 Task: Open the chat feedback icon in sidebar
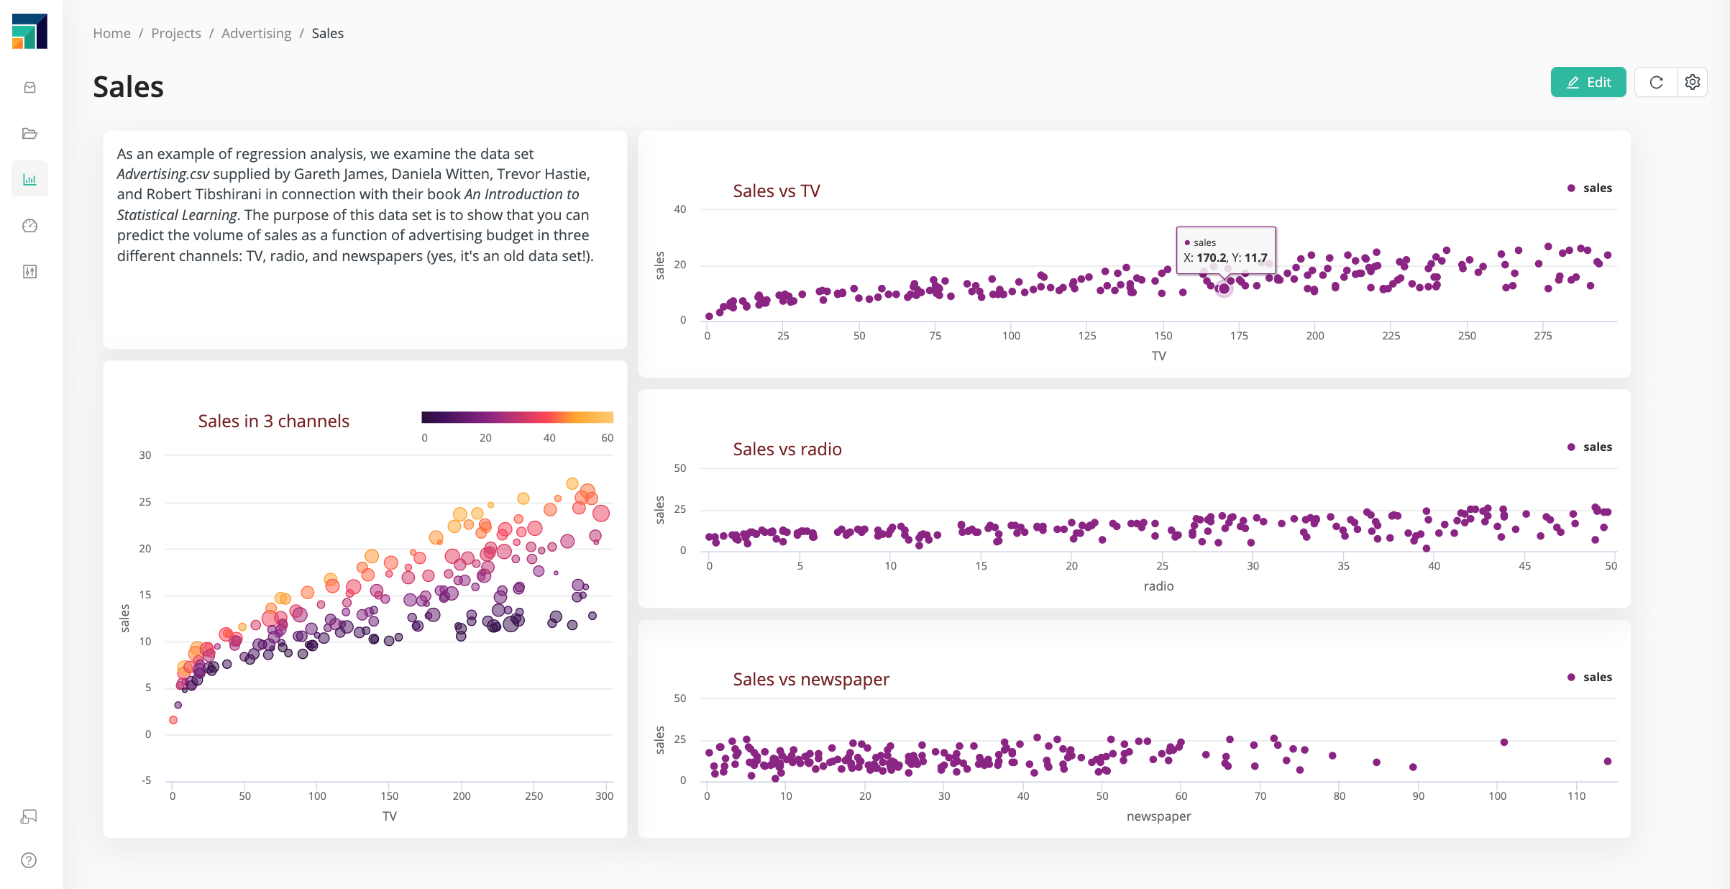(29, 816)
